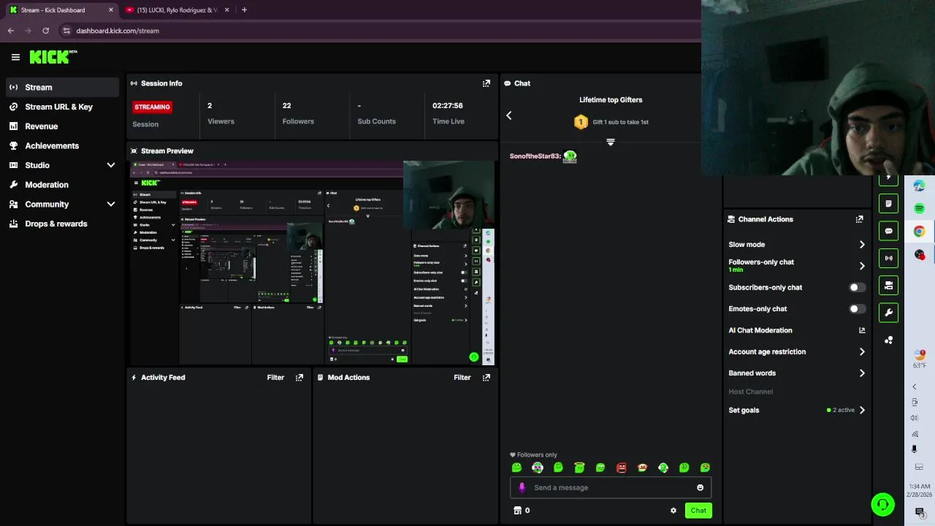Pop out the Channel Actions panel
Viewport: 935px width, 526px height.
[x=860, y=219]
